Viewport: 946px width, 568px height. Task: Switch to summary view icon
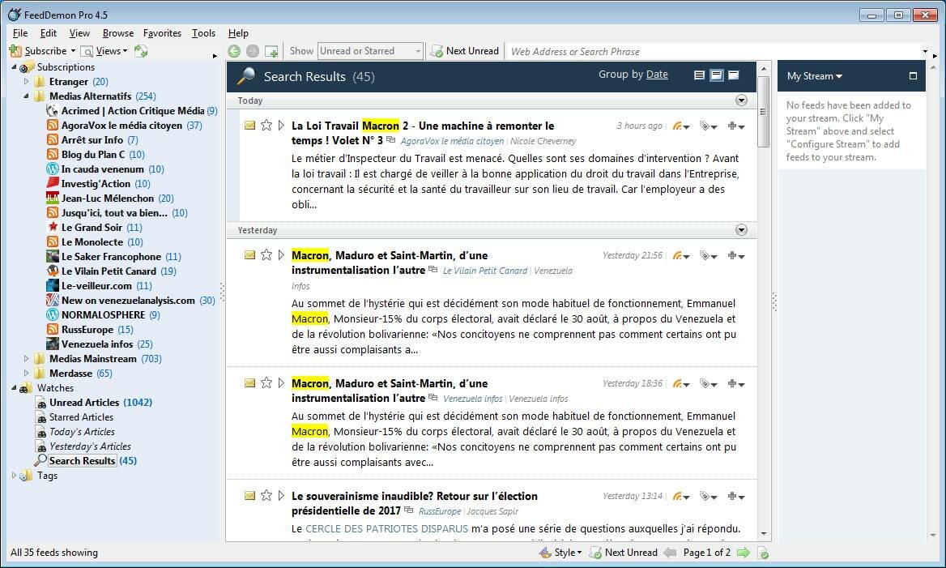(x=716, y=75)
